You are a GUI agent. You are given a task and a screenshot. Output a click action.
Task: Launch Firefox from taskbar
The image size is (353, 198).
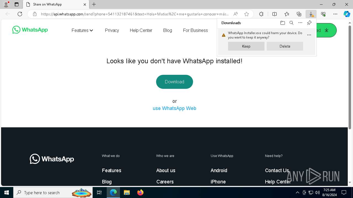pos(140,193)
